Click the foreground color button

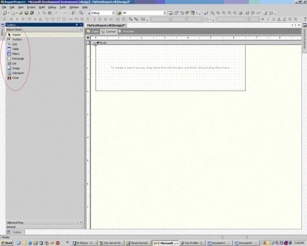point(279,19)
